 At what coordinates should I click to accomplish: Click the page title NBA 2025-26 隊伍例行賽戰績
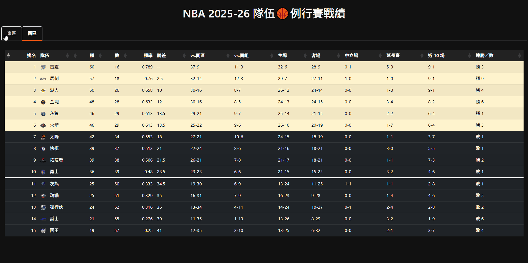pos(264,14)
